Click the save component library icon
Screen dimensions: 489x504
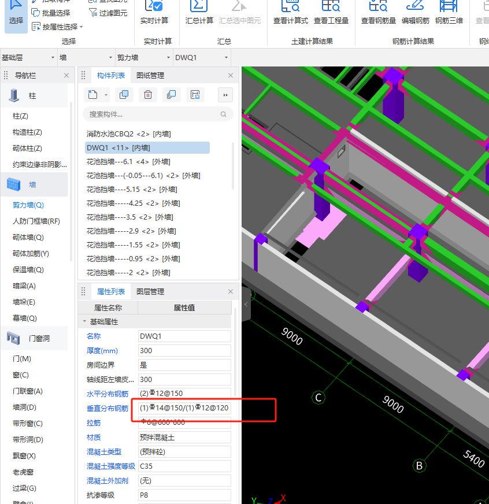[195, 95]
